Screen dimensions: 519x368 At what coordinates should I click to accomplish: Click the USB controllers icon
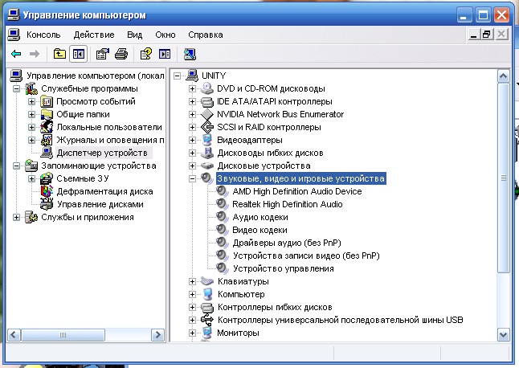207,320
